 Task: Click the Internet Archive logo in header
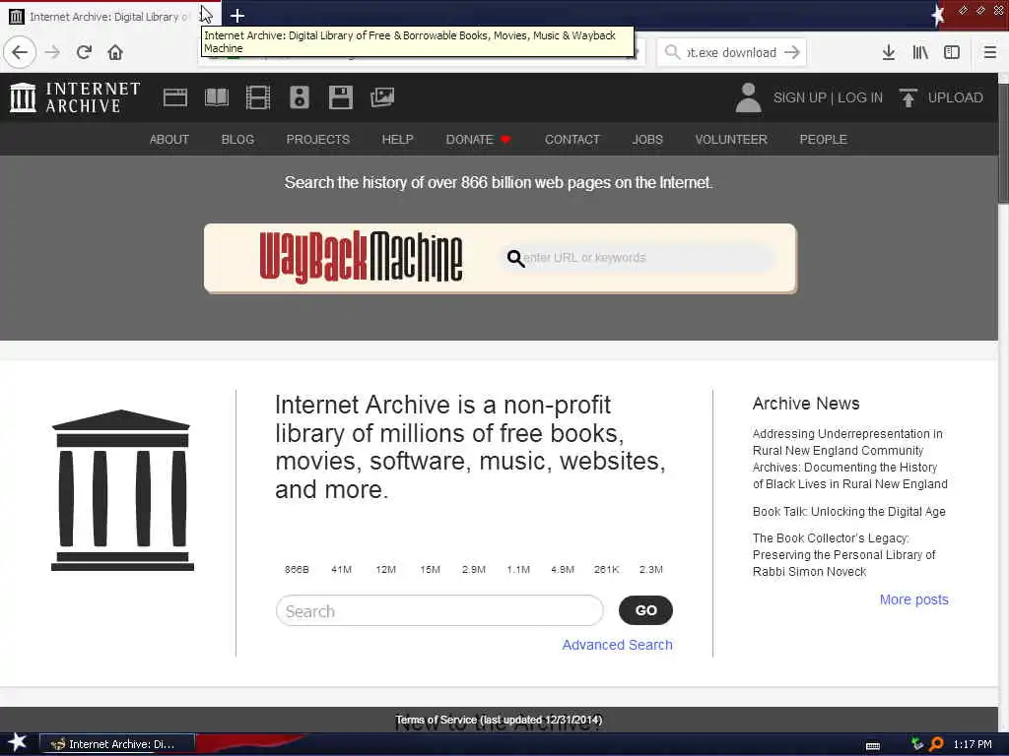pos(75,97)
